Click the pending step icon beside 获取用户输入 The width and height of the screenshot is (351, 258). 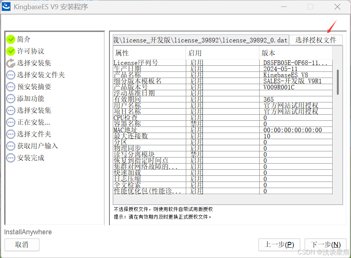(11, 146)
